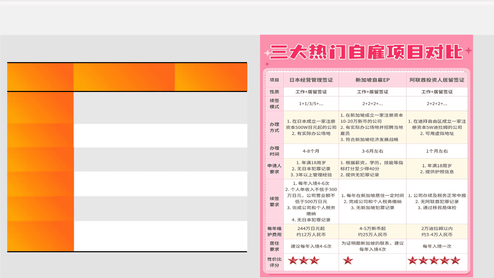Click the 新加坡自雇EP column header
Screen dimensions: 494x278
(x=373, y=80)
